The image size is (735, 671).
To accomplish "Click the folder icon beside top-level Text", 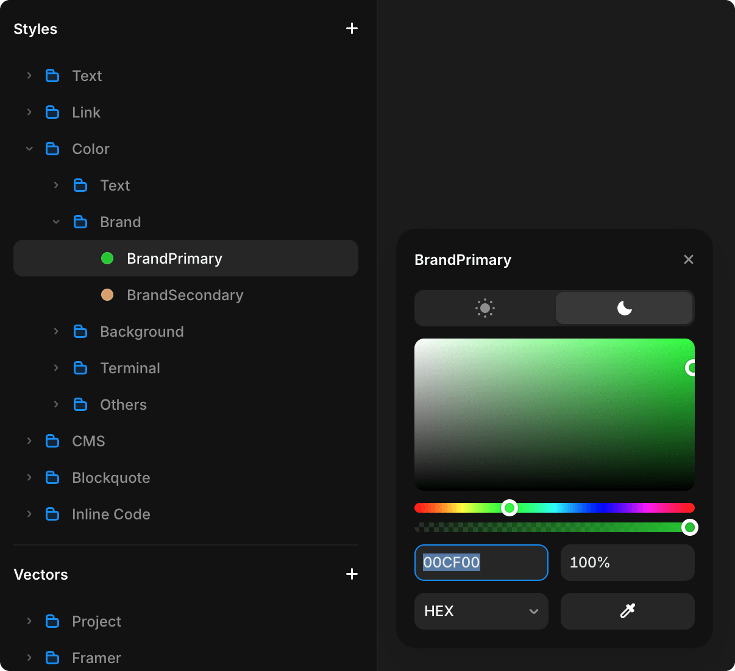I will pos(52,76).
